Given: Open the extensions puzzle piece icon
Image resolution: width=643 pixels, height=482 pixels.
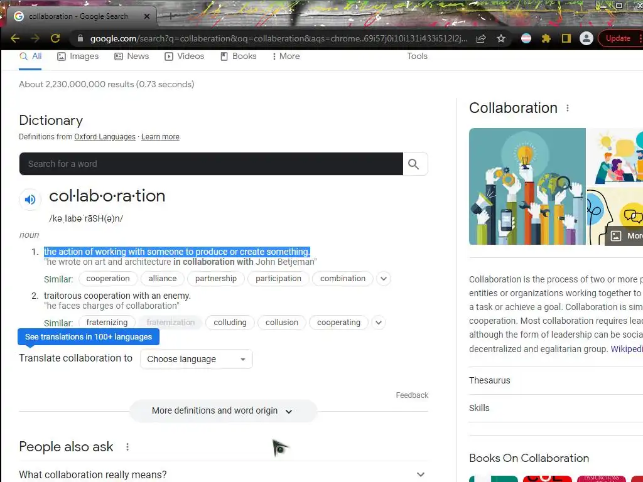Looking at the screenshot, I should tap(546, 38).
